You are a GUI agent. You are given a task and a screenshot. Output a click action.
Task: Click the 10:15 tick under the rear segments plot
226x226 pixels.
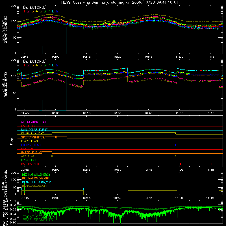pyautogui.click(x=86, y=113)
